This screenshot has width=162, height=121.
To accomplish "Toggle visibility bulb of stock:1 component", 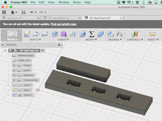I will click(14, 95).
